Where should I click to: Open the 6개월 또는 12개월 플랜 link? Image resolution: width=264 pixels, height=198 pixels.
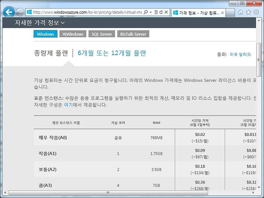112,53
